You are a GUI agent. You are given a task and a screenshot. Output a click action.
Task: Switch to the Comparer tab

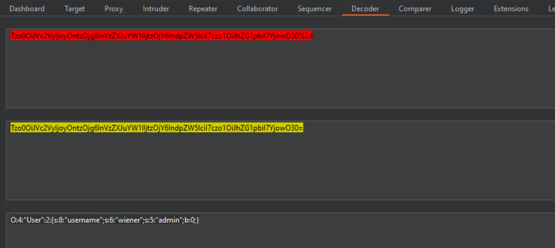point(415,9)
